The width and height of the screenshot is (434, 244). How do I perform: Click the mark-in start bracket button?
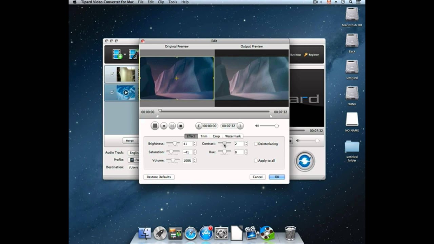(x=199, y=126)
